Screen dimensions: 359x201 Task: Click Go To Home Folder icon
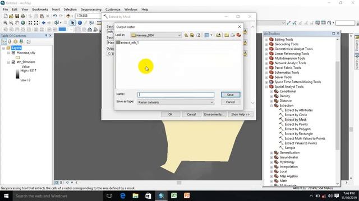pyautogui.click(x=192, y=35)
